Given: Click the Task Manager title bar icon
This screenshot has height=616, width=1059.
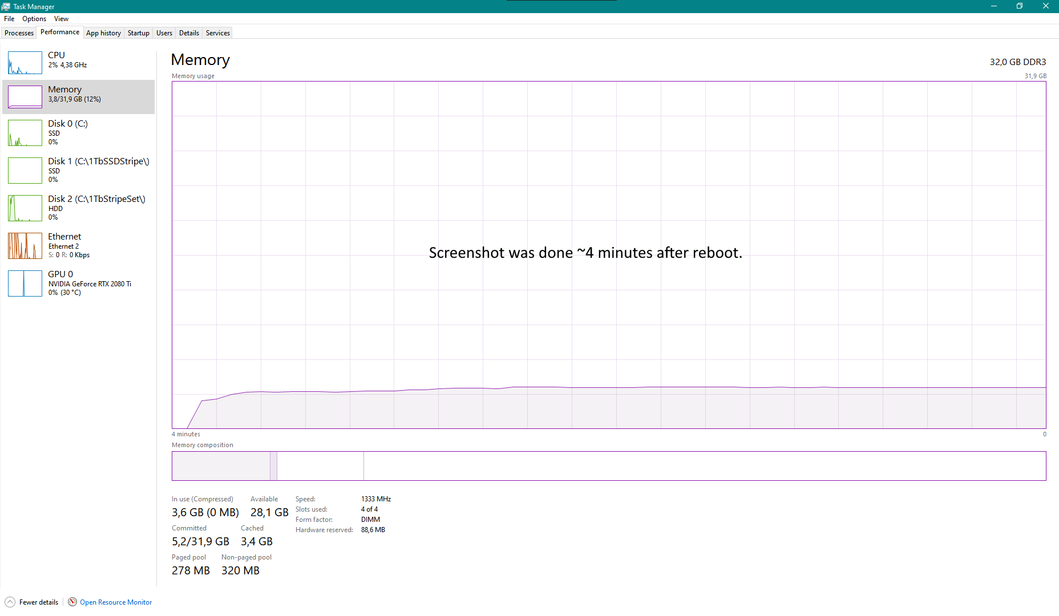Looking at the screenshot, I should (x=6, y=6).
